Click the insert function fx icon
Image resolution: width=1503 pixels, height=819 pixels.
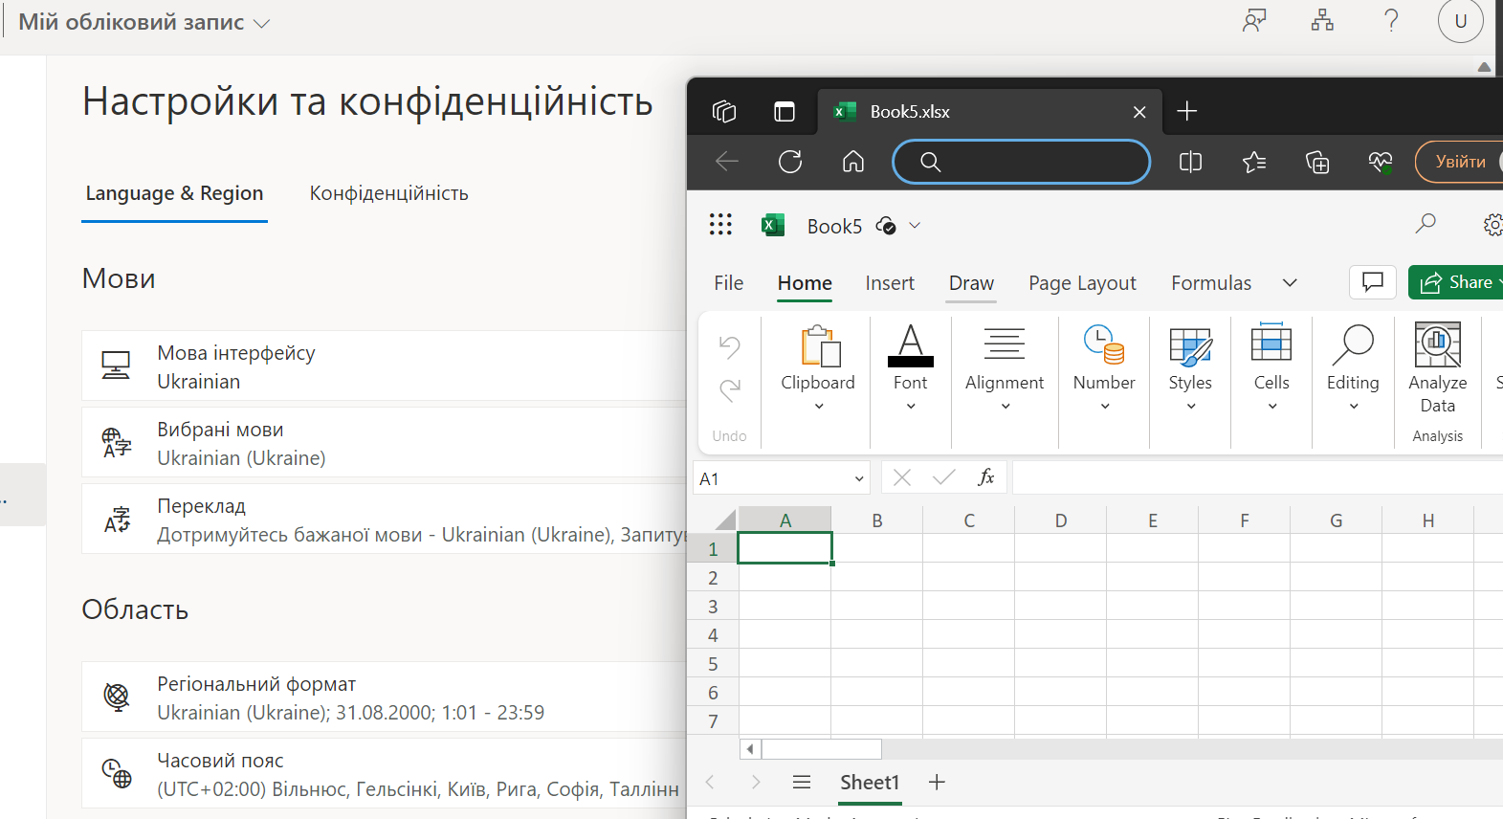(986, 477)
